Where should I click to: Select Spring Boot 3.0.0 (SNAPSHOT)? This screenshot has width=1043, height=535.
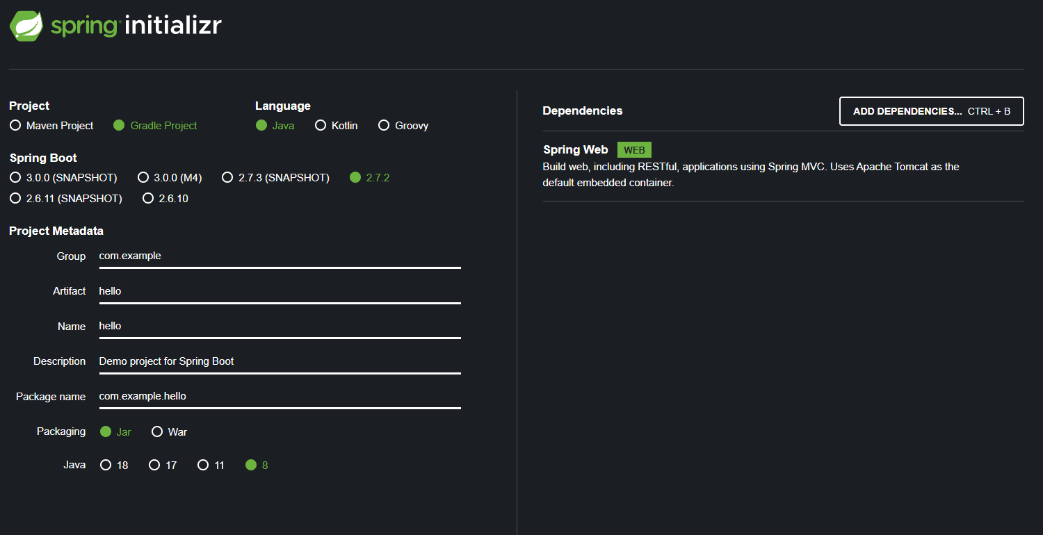(63, 178)
